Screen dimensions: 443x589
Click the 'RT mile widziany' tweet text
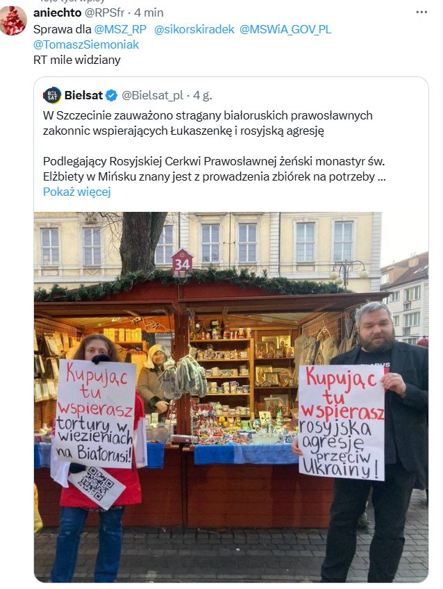77,60
